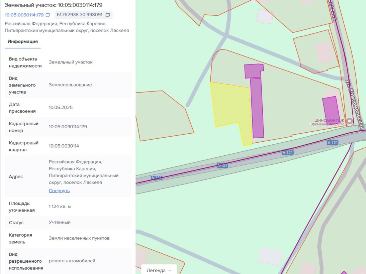The image size is (366, 274).
Task: Open the blue cadastral number link
Action: (x=24, y=15)
